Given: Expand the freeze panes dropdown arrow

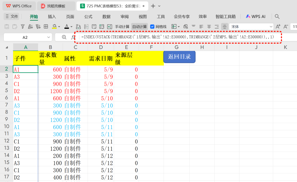Looking at the screenshot, I should click(x=179, y=27).
